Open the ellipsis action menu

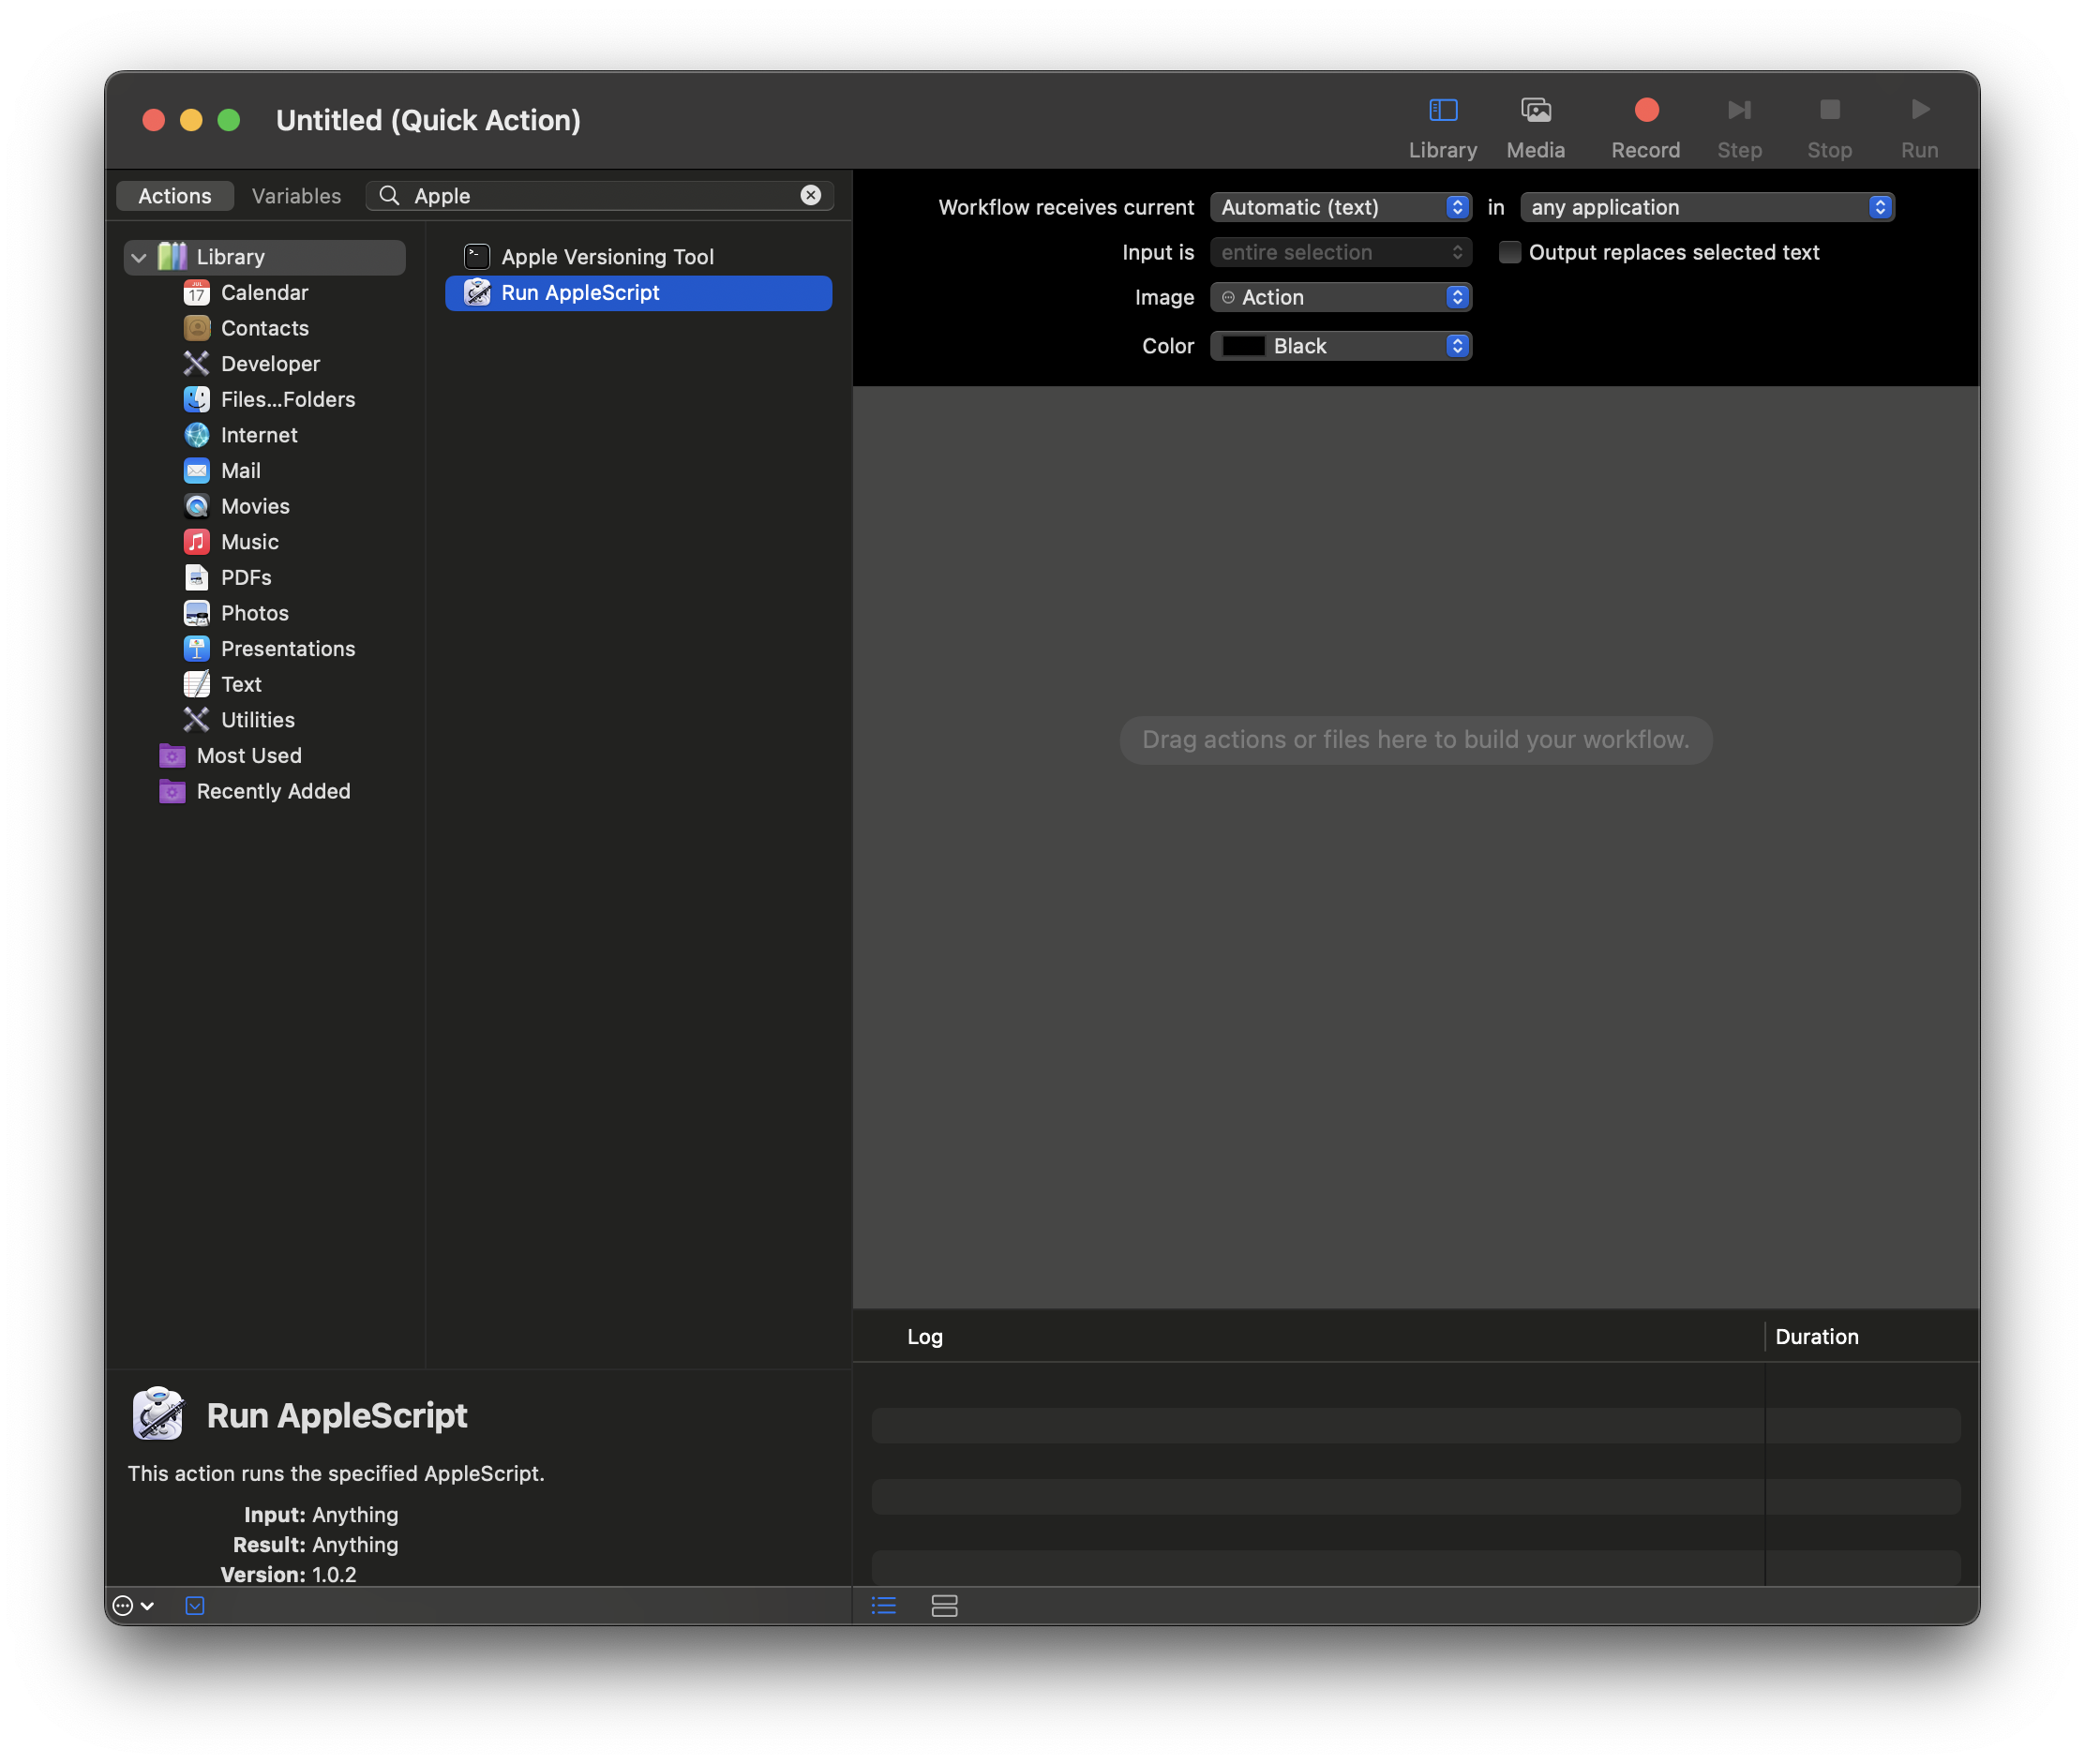(133, 1606)
